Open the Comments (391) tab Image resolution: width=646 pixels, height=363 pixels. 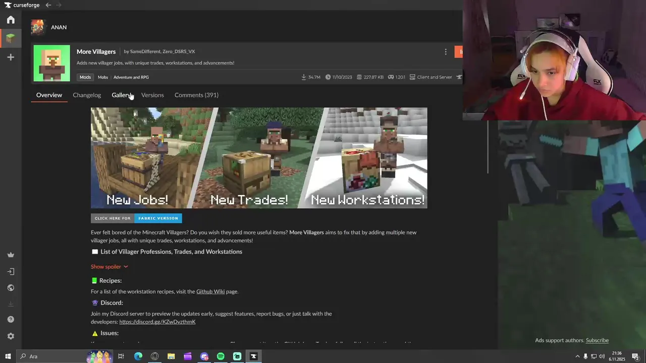[196, 95]
